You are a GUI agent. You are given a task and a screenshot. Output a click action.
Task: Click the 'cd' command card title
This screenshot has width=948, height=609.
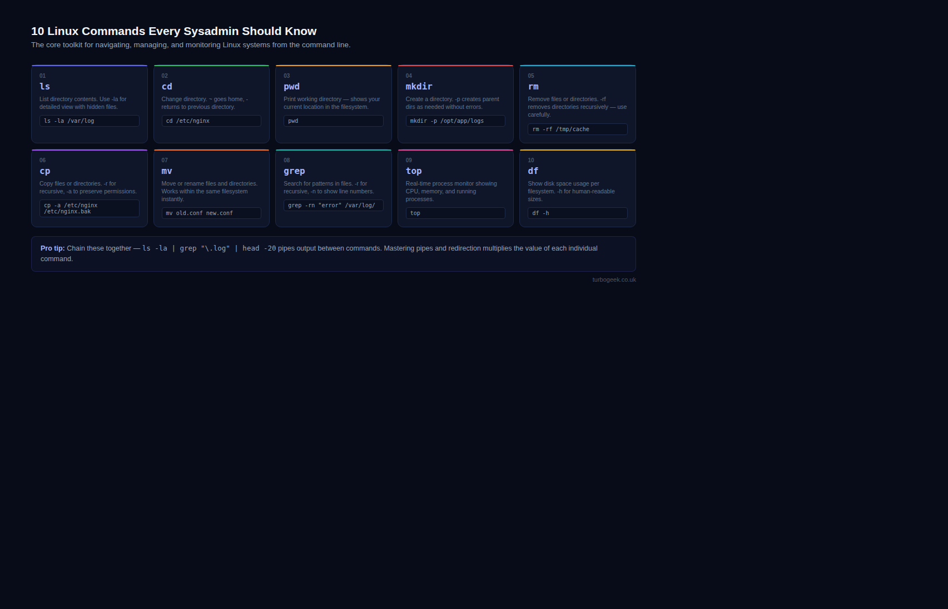(167, 87)
